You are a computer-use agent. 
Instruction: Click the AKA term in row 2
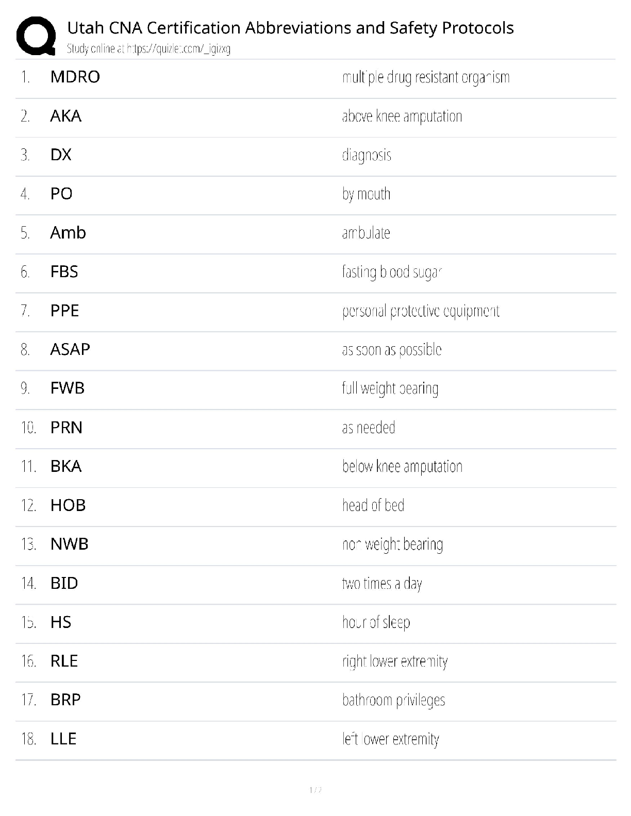pos(66,116)
